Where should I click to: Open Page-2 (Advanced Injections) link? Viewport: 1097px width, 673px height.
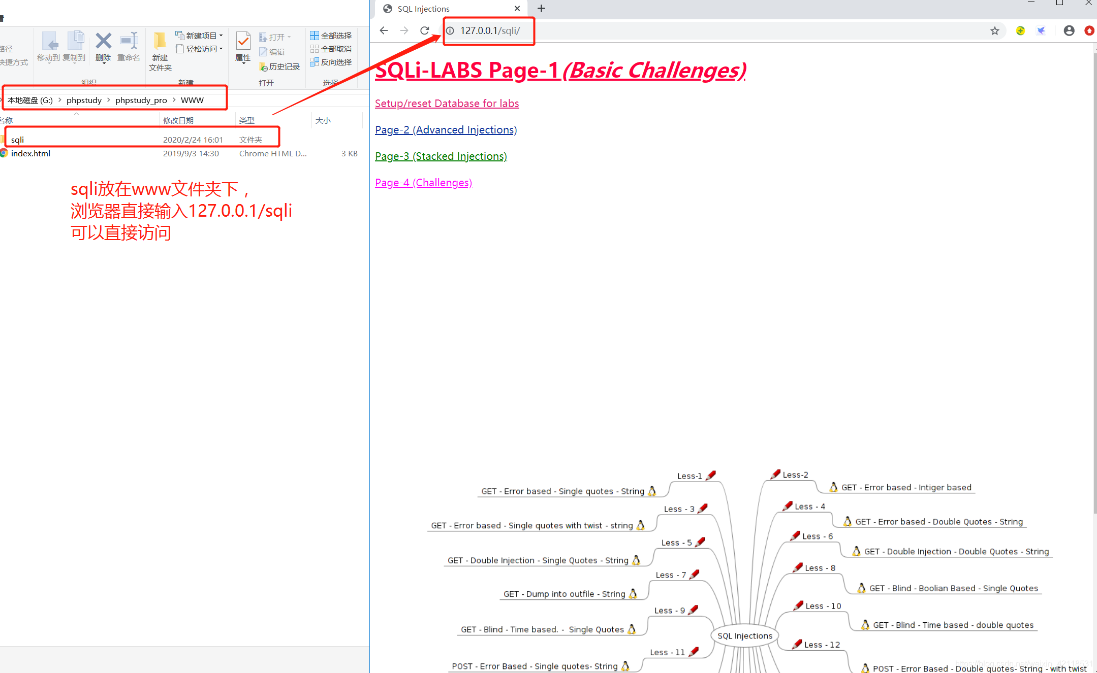click(446, 130)
